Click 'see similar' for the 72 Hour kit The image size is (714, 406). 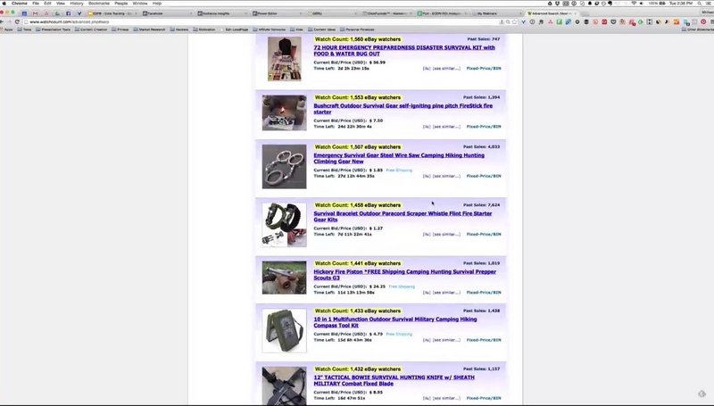(446, 69)
